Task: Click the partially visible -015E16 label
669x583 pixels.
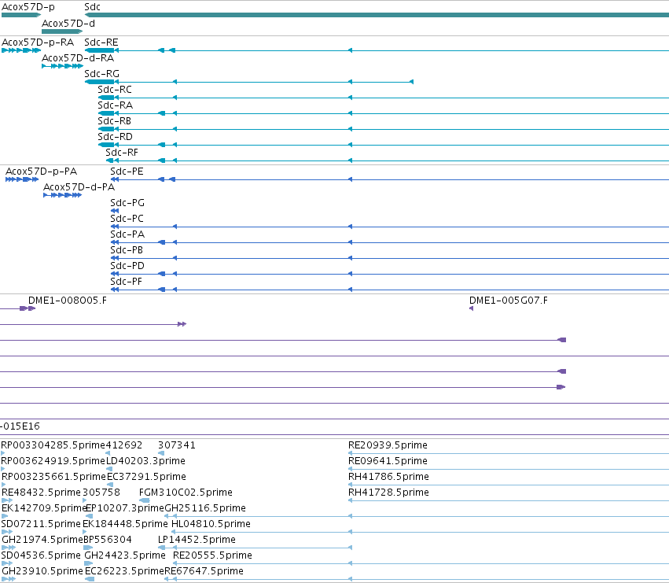Action: (20, 426)
